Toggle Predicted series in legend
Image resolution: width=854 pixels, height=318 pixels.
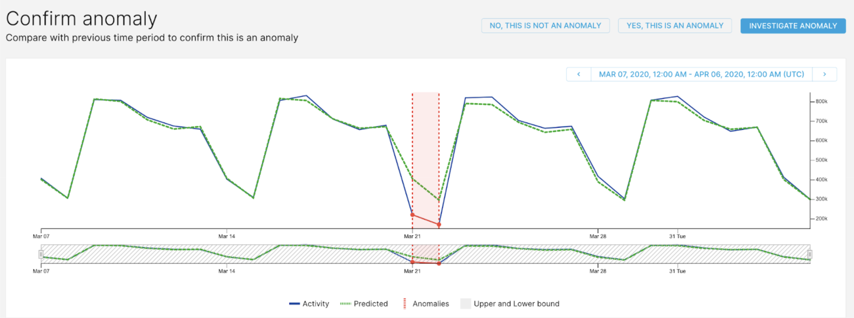pyautogui.click(x=364, y=304)
